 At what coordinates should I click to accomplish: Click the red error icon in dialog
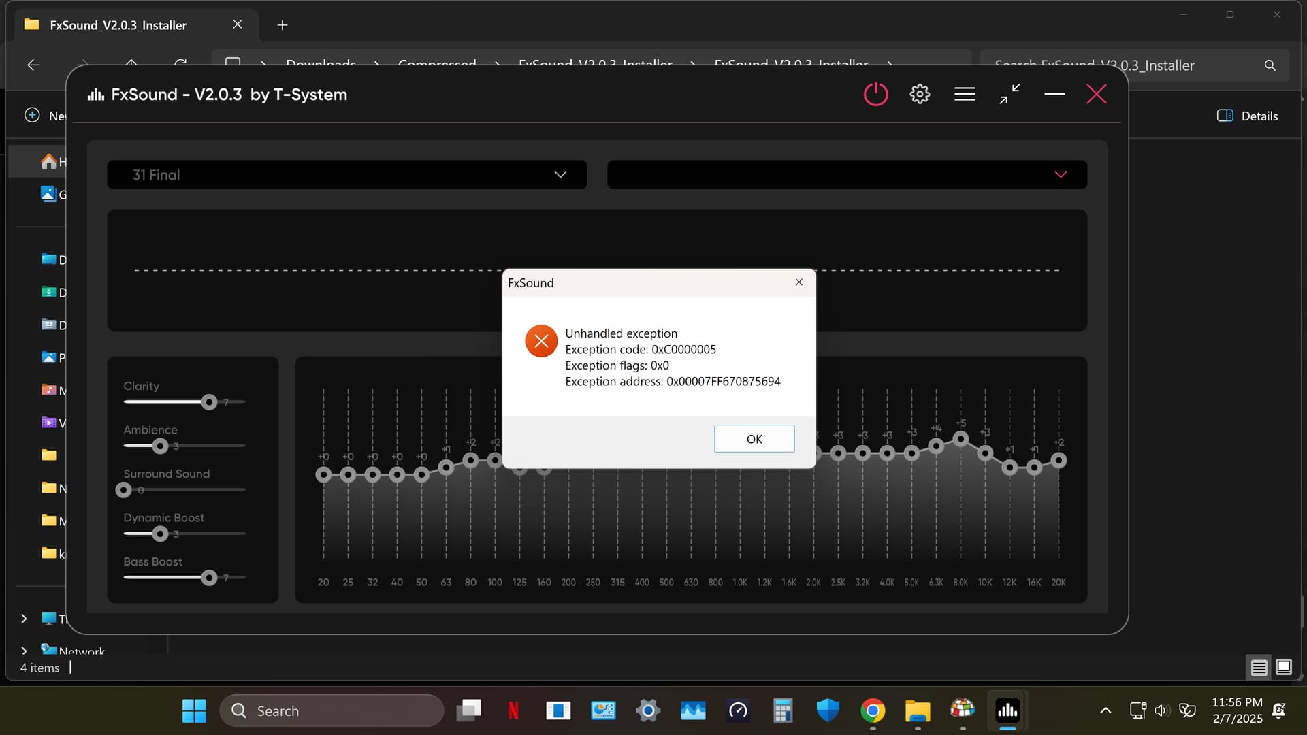(541, 341)
